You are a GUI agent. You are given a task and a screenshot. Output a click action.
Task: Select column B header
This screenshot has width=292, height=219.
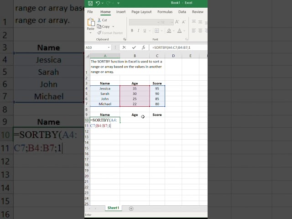pos(135,56)
